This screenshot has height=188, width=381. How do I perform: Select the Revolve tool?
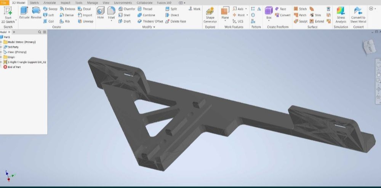36,13
